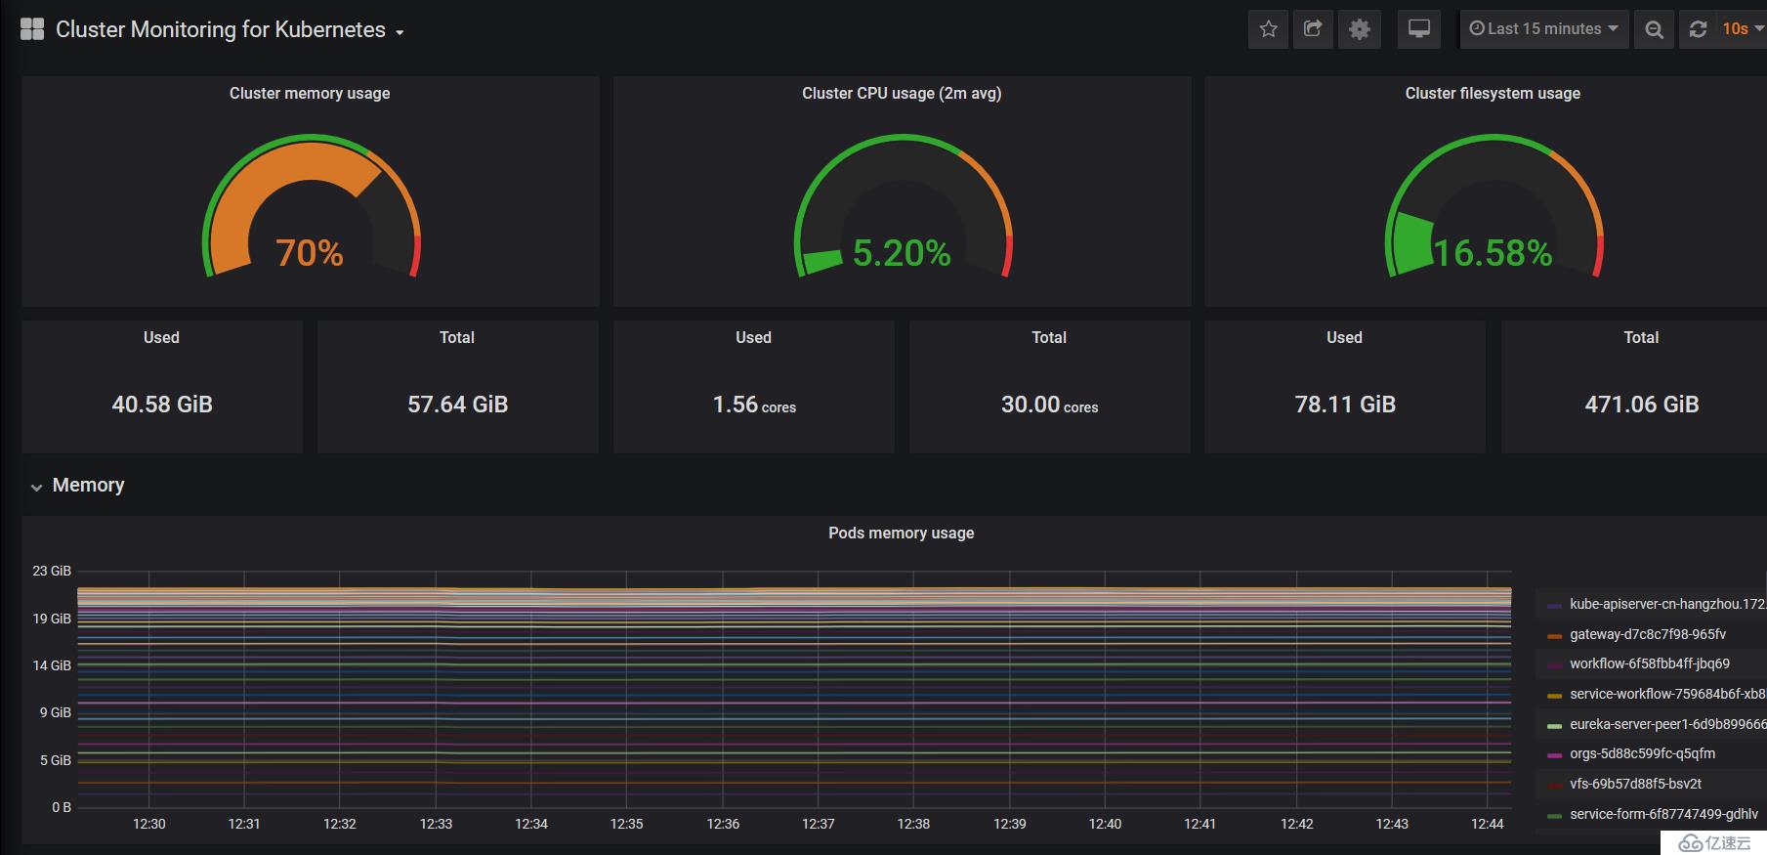Zoom out time range with magnifier icon
The width and height of the screenshot is (1767, 855).
1654,29
